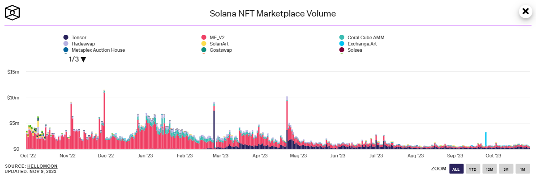
Task: Click the Oct '23 axis label
Action: [x=493, y=156]
